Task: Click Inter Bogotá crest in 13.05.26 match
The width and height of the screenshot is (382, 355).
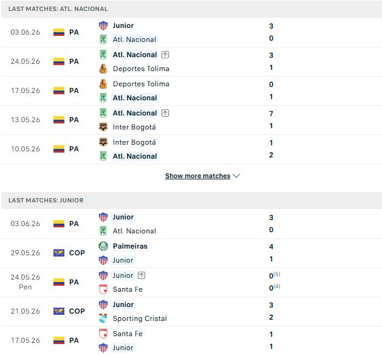Action: [103, 127]
